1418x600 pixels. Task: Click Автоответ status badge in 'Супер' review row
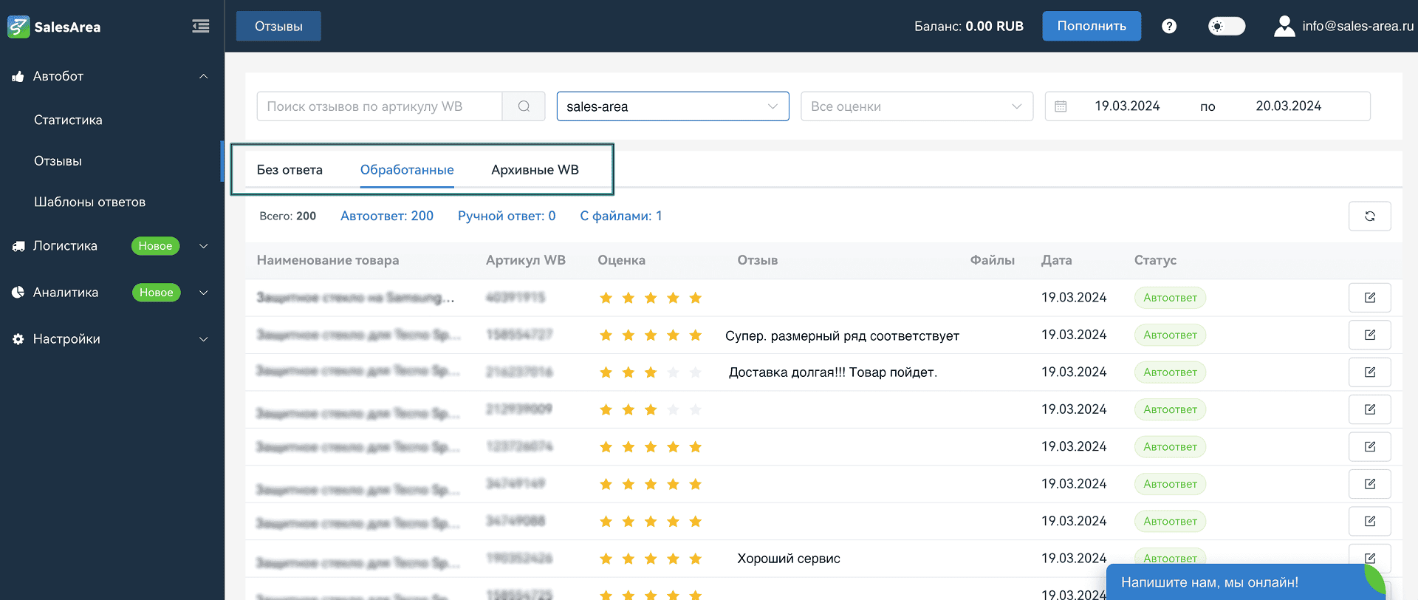click(x=1170, y=335)
